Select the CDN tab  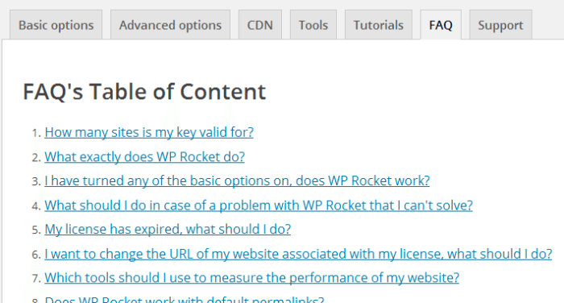[x=260, y=25]
